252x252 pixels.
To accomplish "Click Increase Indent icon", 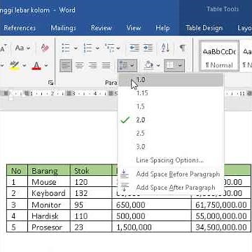I will tap(148, 48).
